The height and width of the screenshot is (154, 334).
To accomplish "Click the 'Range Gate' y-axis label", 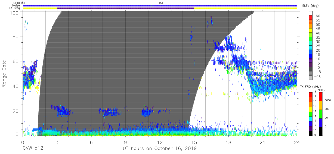I will (4, 74).
